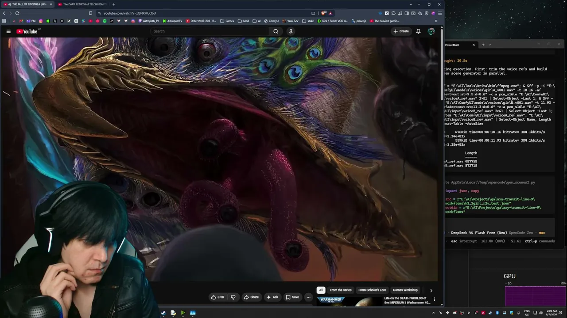Viewport: 567px width, 318px height.
Task: Switch the ENG US input language indicator
Action: [527, 313]
